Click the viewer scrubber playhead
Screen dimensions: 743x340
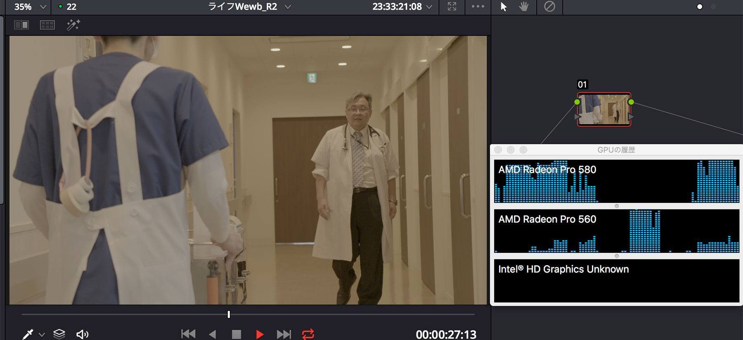[229, 315]
